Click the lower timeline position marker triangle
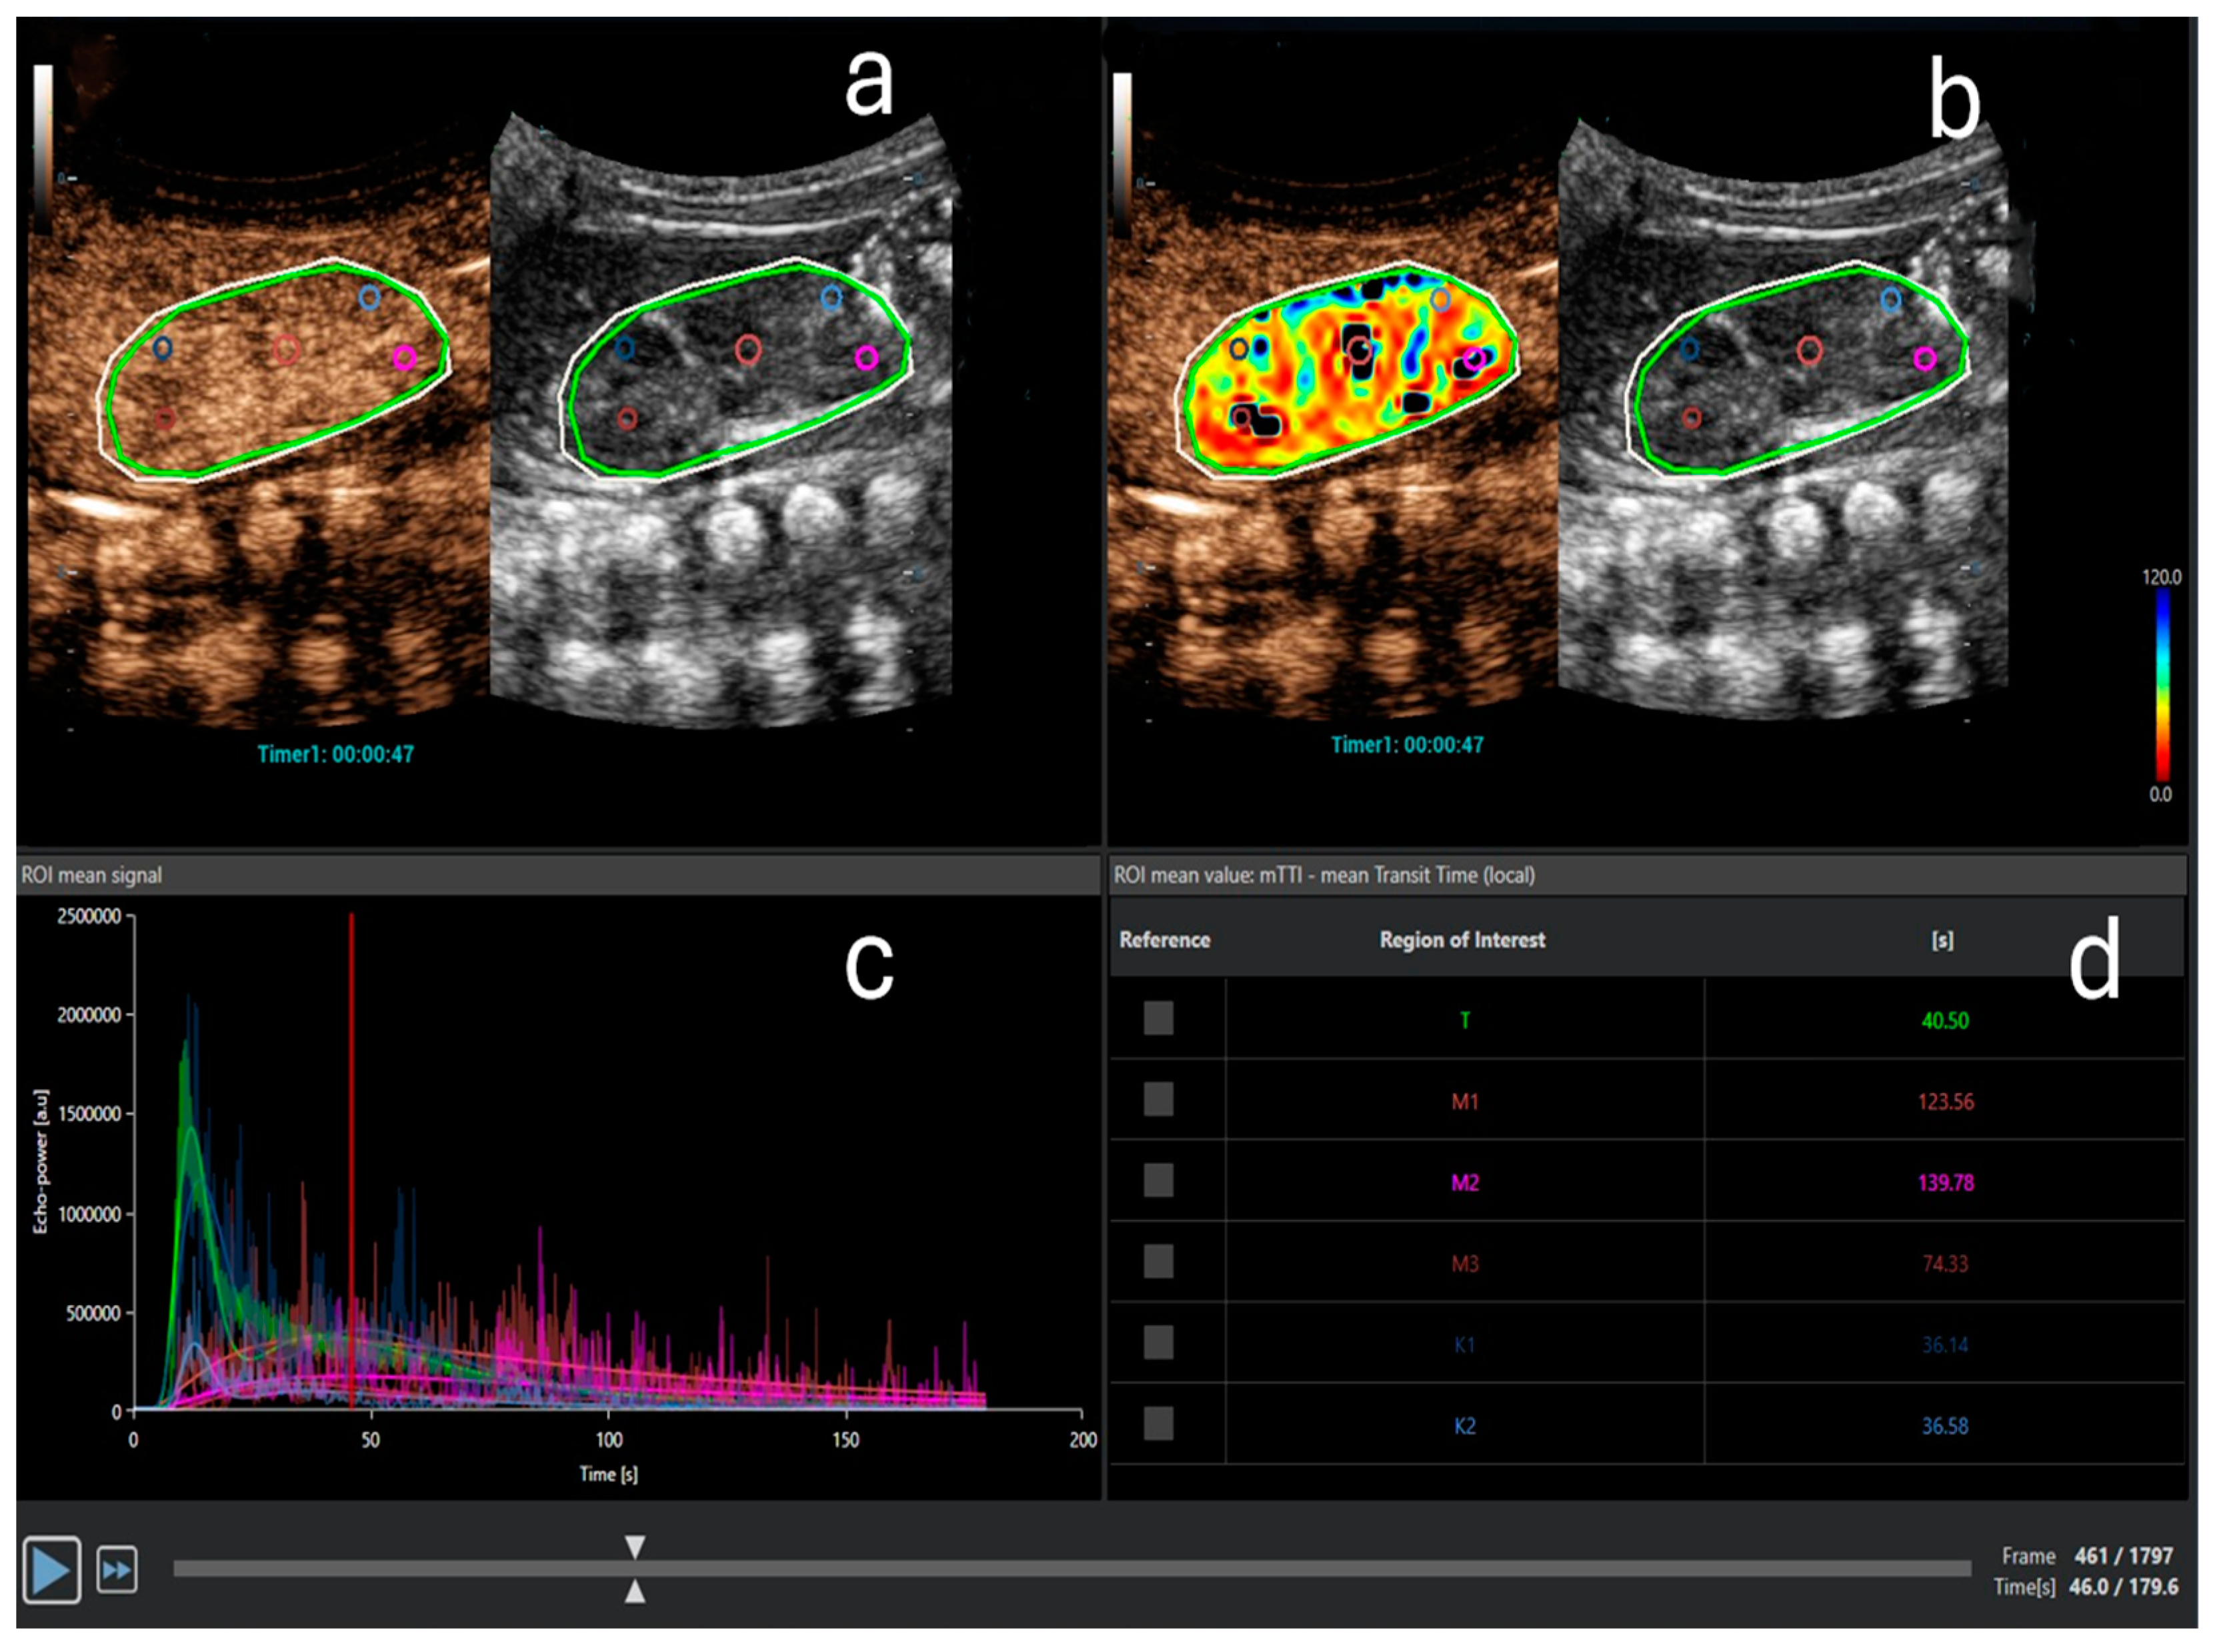The image size is (2219, 1652). pyautogui.click(x=635, y=1592)
